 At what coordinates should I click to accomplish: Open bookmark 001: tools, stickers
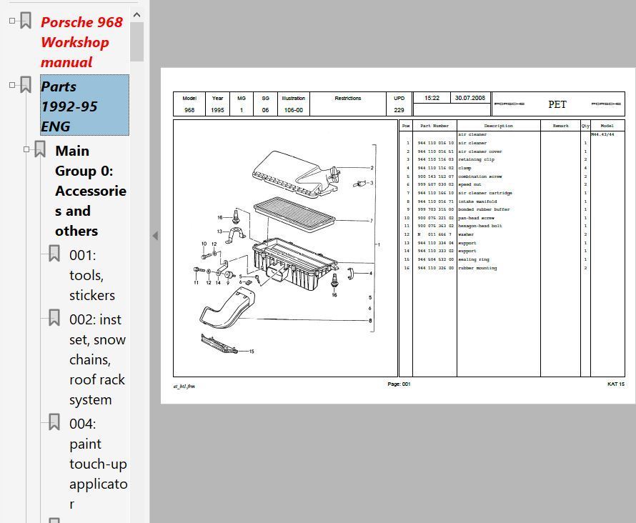click(92, 275)
